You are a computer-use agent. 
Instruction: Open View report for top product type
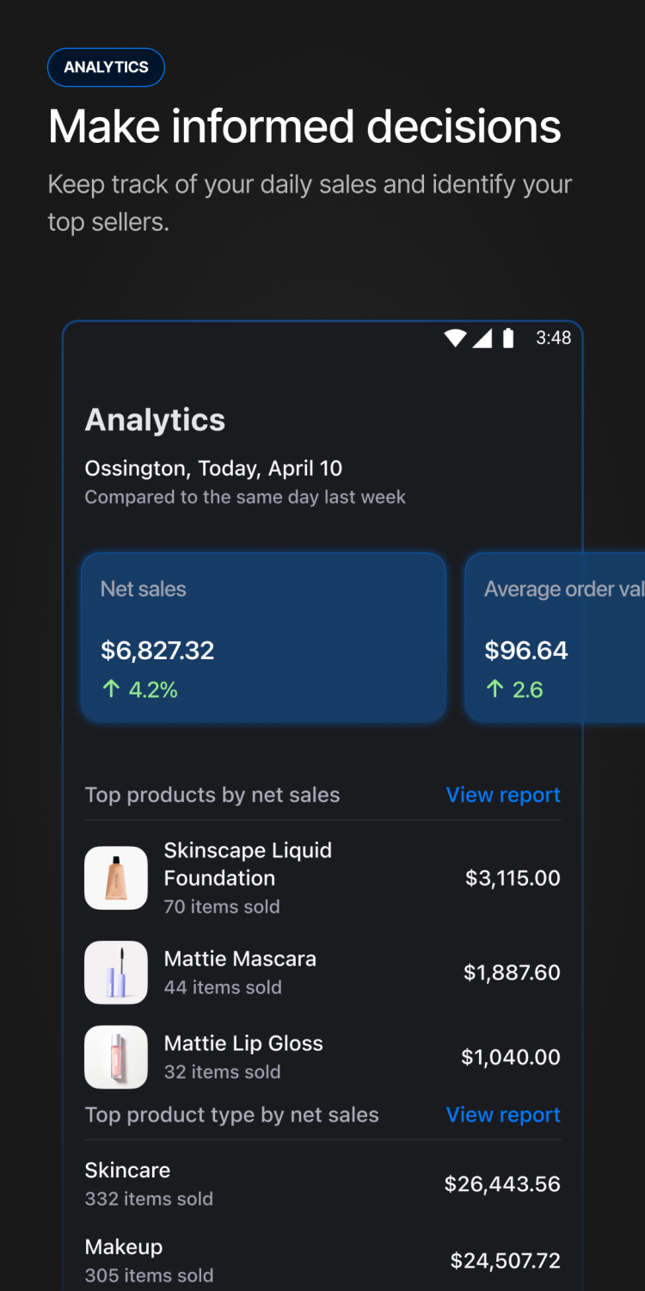click(x=503, y=1115)
